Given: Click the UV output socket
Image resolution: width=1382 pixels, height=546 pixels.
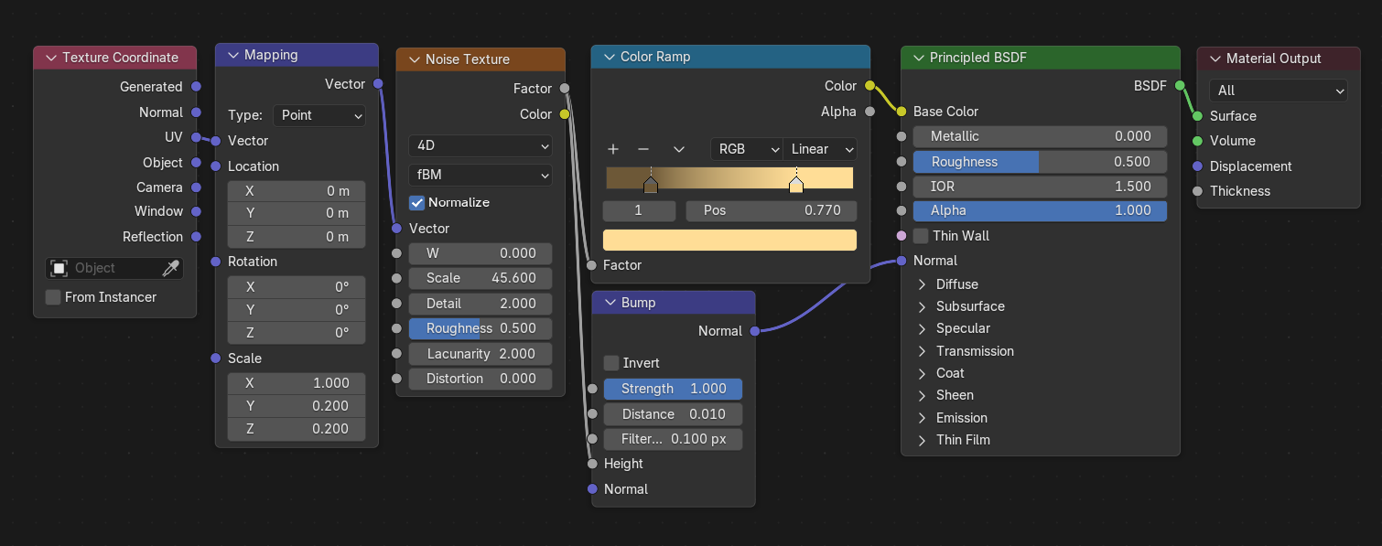Looking at the screenshot, I should click(196, 137).
